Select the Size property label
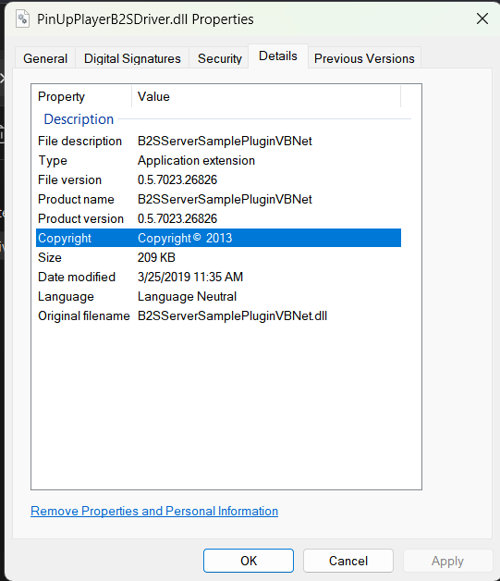Image resolution: width=500 pixels, height=581 pixels. pos(50,257)
